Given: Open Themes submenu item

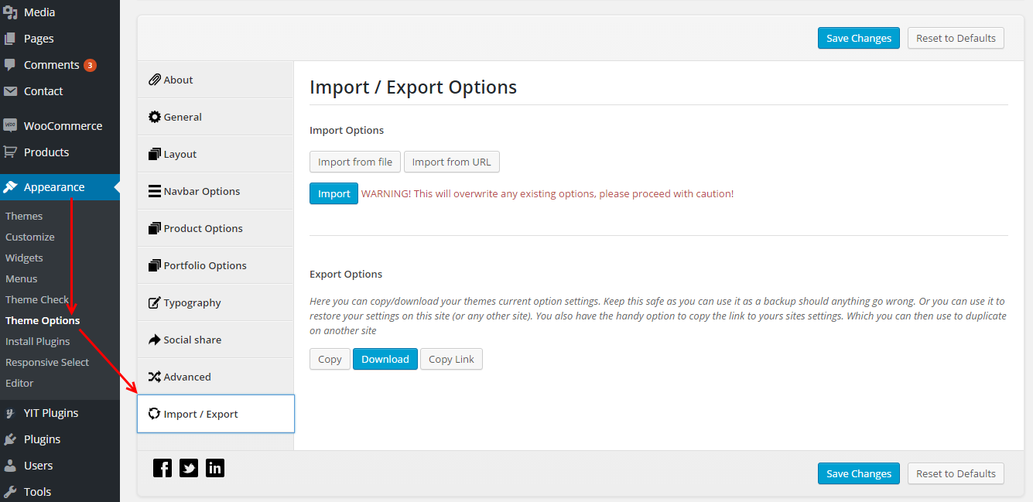Looking at the screenshot, I should point(24,216).
